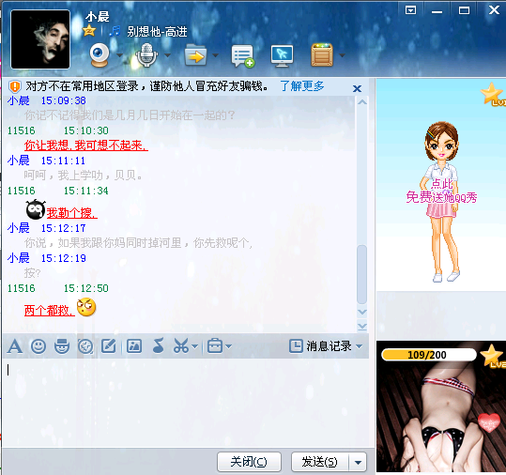Click the music note status icon

115,31
